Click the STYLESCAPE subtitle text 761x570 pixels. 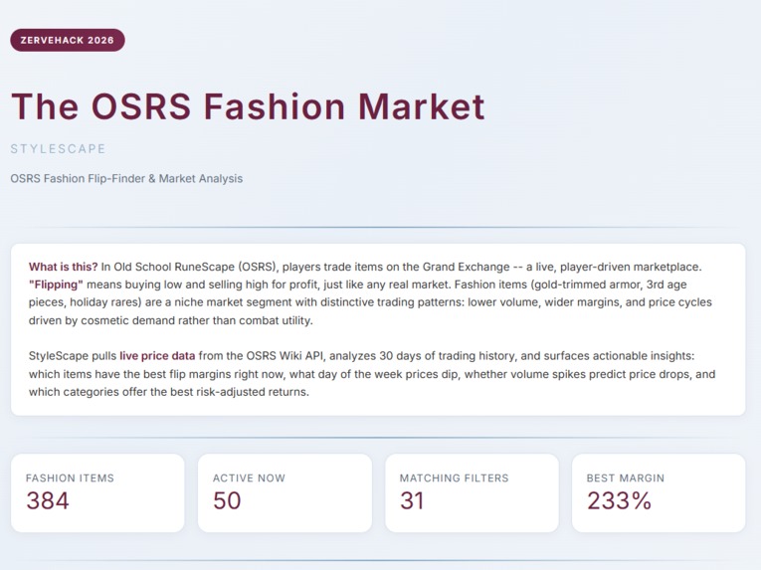59,148
